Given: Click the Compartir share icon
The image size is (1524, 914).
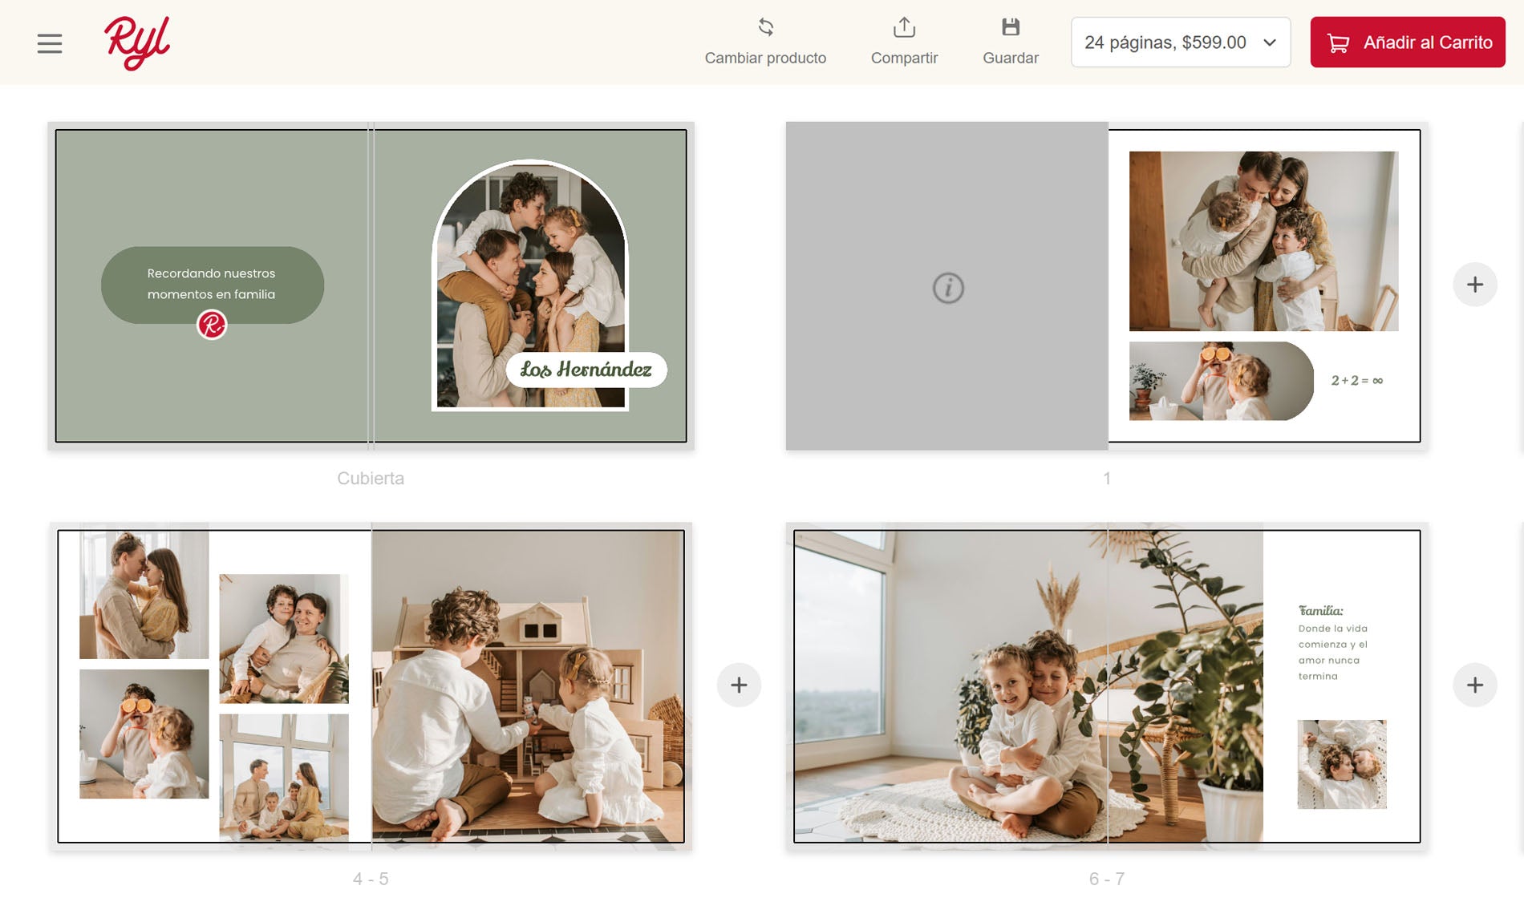Looking at the screenshot, I should click(x=904, y=28).
